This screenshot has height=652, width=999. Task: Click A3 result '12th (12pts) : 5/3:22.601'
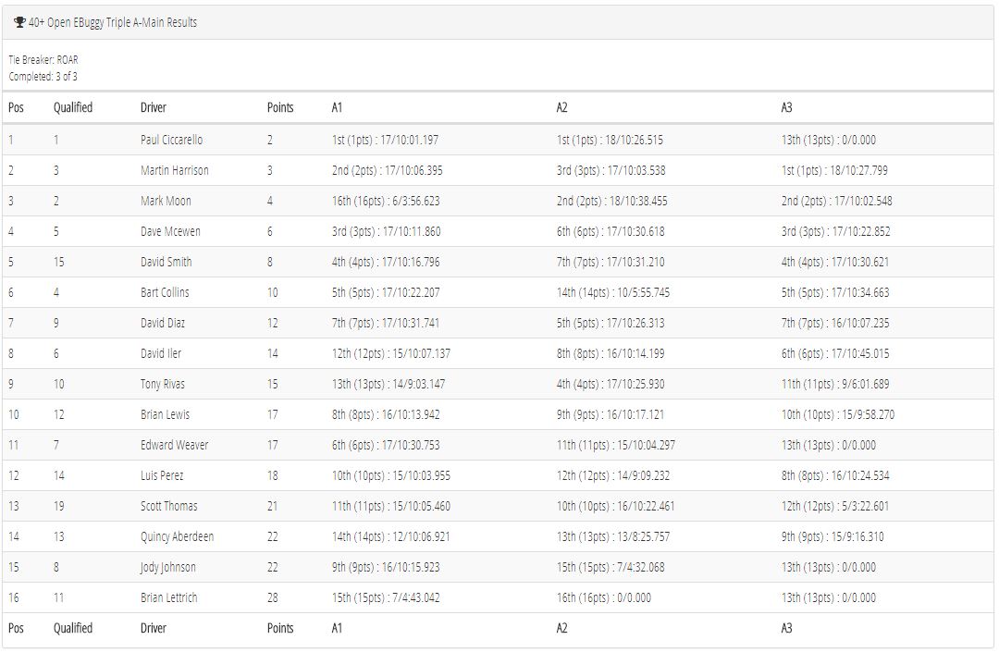(835, 507)
